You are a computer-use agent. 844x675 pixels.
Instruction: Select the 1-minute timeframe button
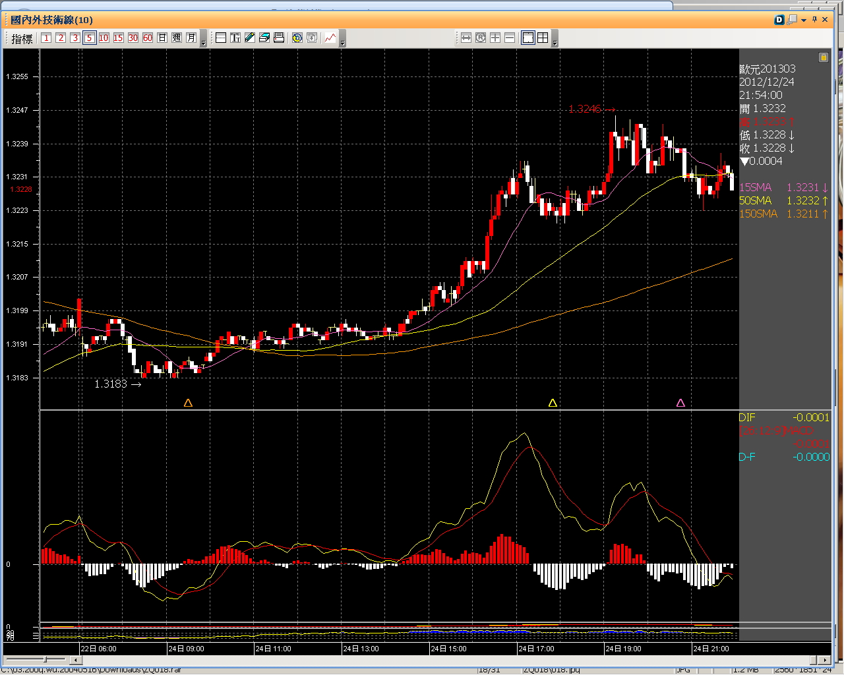coord(46,38)
